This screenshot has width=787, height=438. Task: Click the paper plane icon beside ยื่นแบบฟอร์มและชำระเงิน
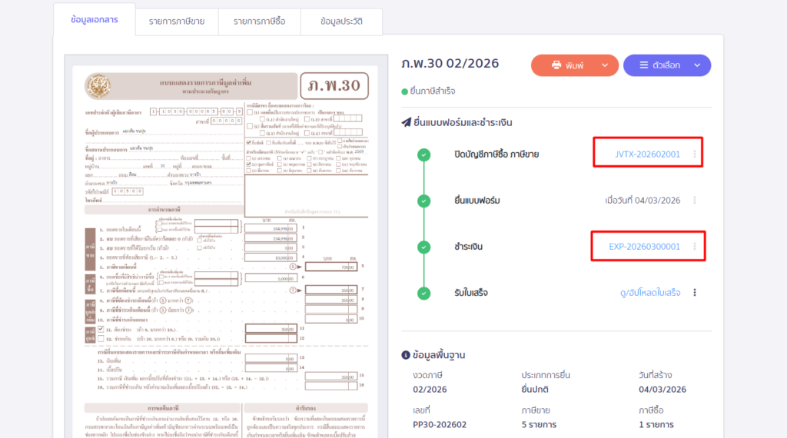[407, 122]
